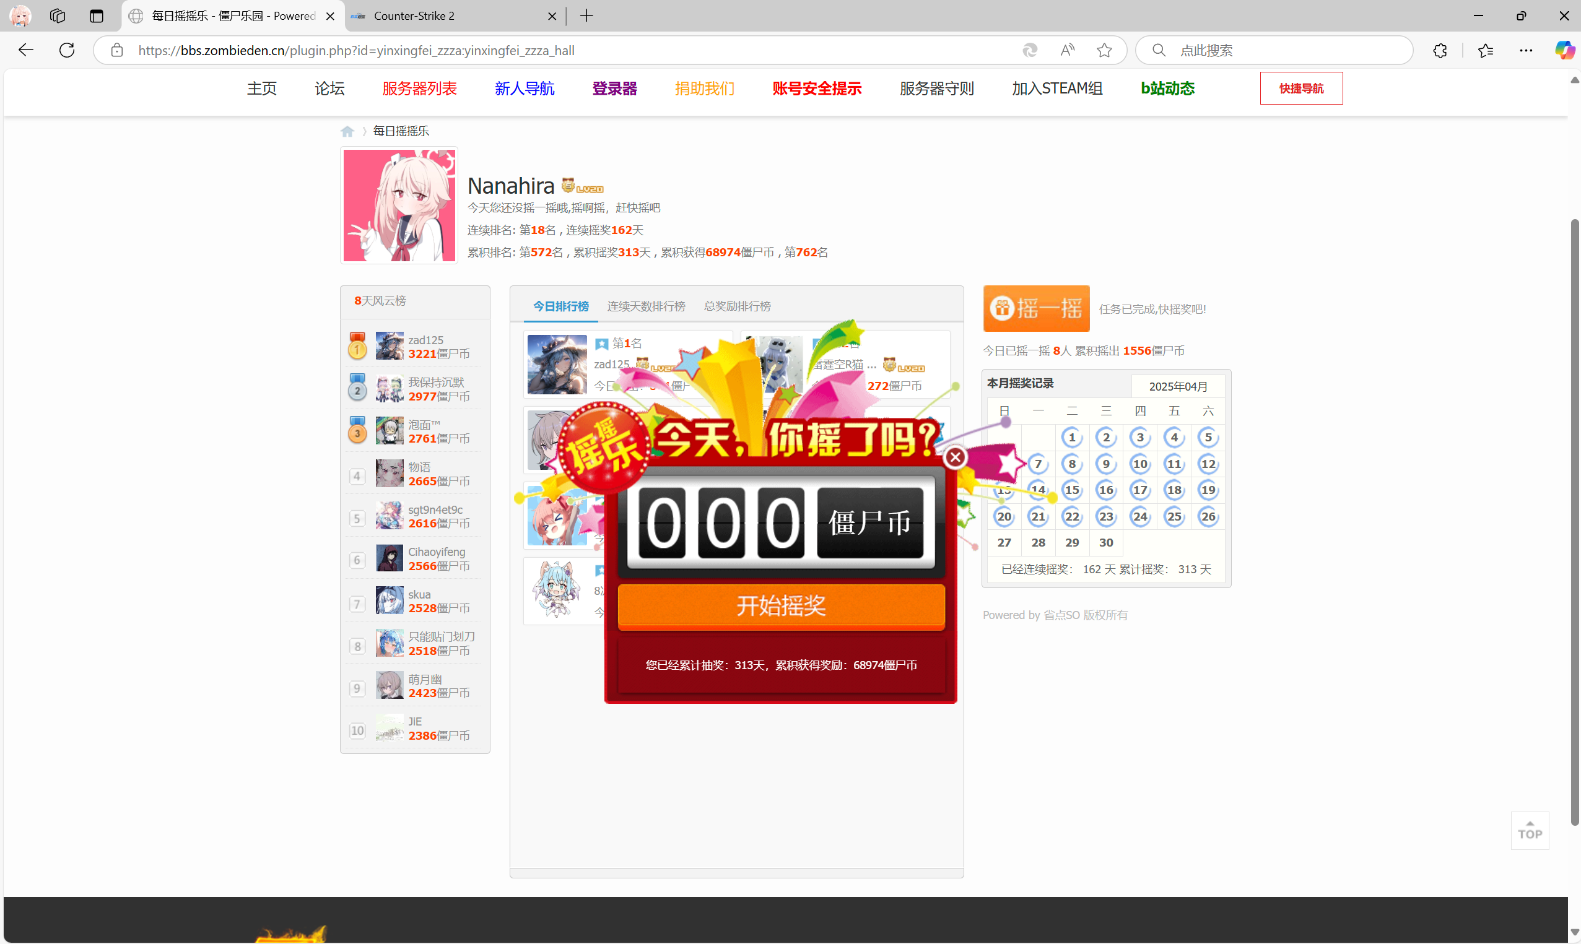Click the 快捷导航 outlined button
Screen dimensions: 1581x944
point(1300,89)
